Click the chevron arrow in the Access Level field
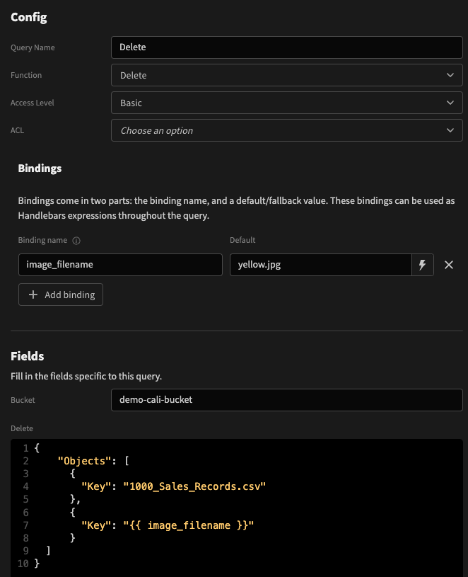Image resolution: width=468 pixels, height=577 pixels. click(x=450, y=103)
